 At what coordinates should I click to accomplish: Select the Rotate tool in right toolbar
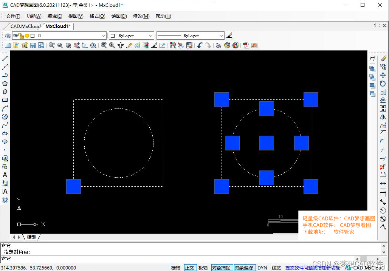pos(383,84)
